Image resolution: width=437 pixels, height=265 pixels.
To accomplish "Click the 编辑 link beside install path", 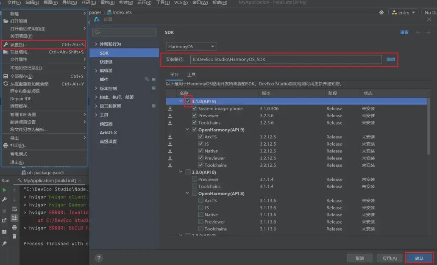I will (391, 59).
